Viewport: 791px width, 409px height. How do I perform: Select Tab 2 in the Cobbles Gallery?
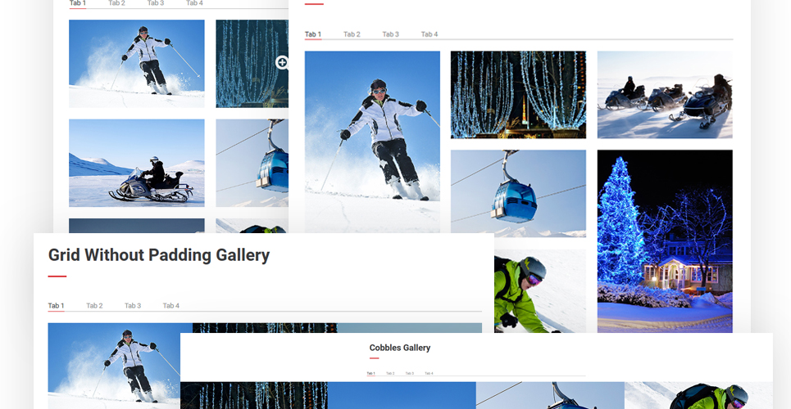click(390, 373)
